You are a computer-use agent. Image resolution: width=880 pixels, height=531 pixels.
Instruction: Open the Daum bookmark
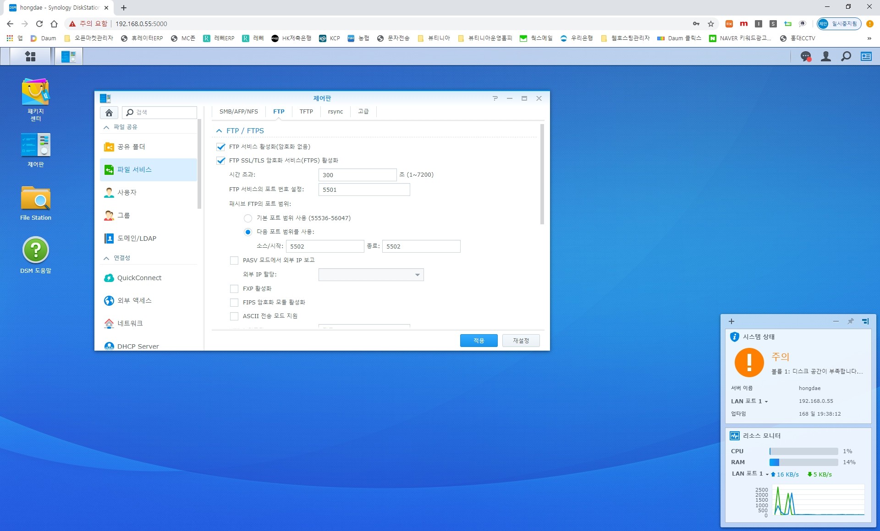pyautogui.click(x=44, y=38)
